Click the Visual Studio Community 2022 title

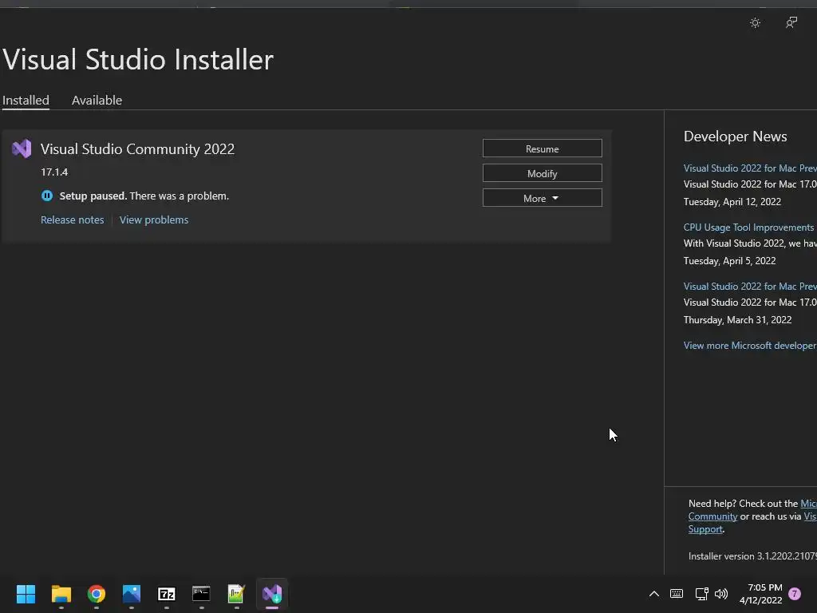137,149
